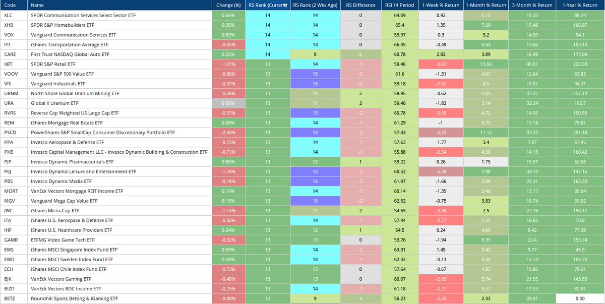605x304 pixels.
Task: Click Vanguard Communication Services ETF name
Action: pos(73,35)
